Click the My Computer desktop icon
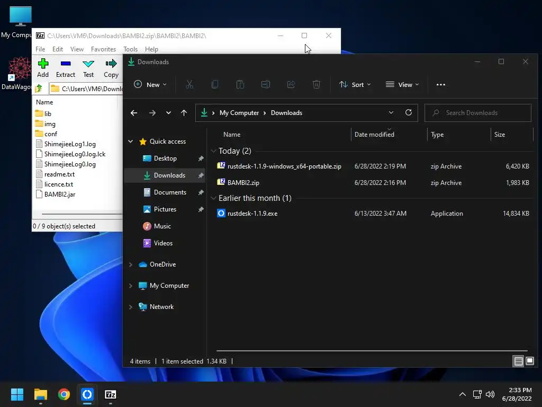Screen dimensions: 542x407 click(x=17, y=22)
